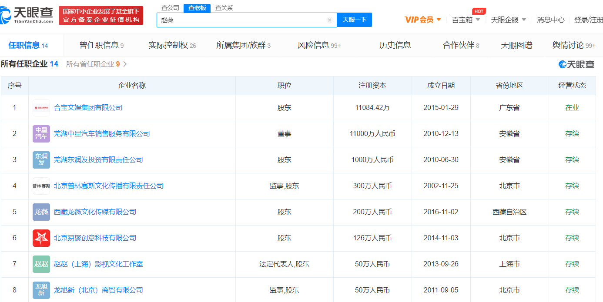Click the 龙旭新 company icon

(x=41, y=290)
